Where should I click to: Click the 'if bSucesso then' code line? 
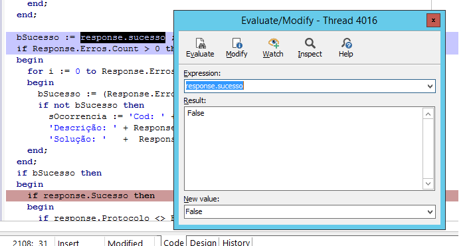pos(59,174)
